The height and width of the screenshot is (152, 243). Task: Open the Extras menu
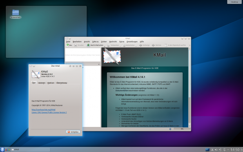[122, 42]
